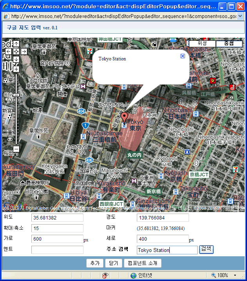Click the hotel H icon near パレスホテル
The width and height of the screenshot is (247, 281).
pyautogui.click(x=83, y=86)
